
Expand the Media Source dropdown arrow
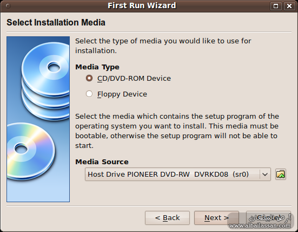click(x=265, y=175)
